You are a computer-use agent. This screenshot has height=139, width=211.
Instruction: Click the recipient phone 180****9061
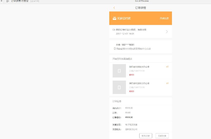pyautogui.click(x=128, y=45)
